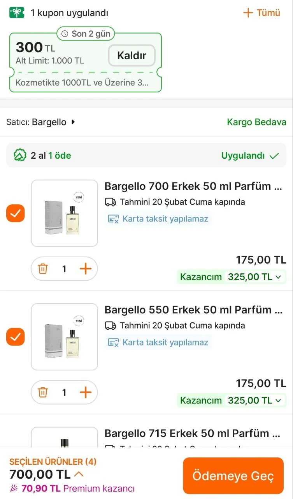Remove Bargello 550 perfume using trash icon
293x499 pixels.
(x=43, y=393)
